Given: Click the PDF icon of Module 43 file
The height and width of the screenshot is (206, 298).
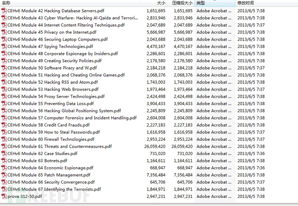Looking at the screenshot, I should (4, 18).
